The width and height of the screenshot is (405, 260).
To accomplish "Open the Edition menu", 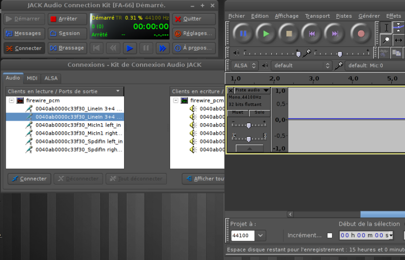I will [260, 16].
